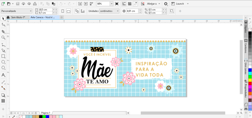Toggle the show rulers button

click(x=124, y=3)
